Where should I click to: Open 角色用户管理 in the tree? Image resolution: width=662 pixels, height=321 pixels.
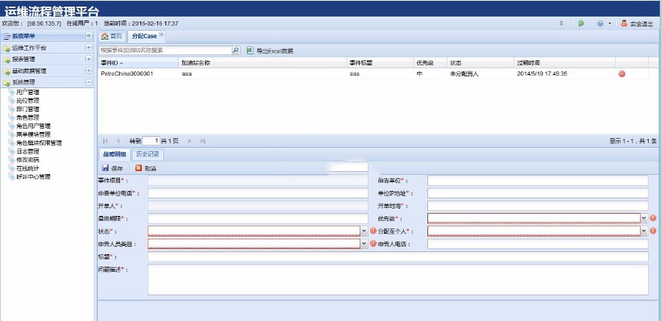point(33,126)
